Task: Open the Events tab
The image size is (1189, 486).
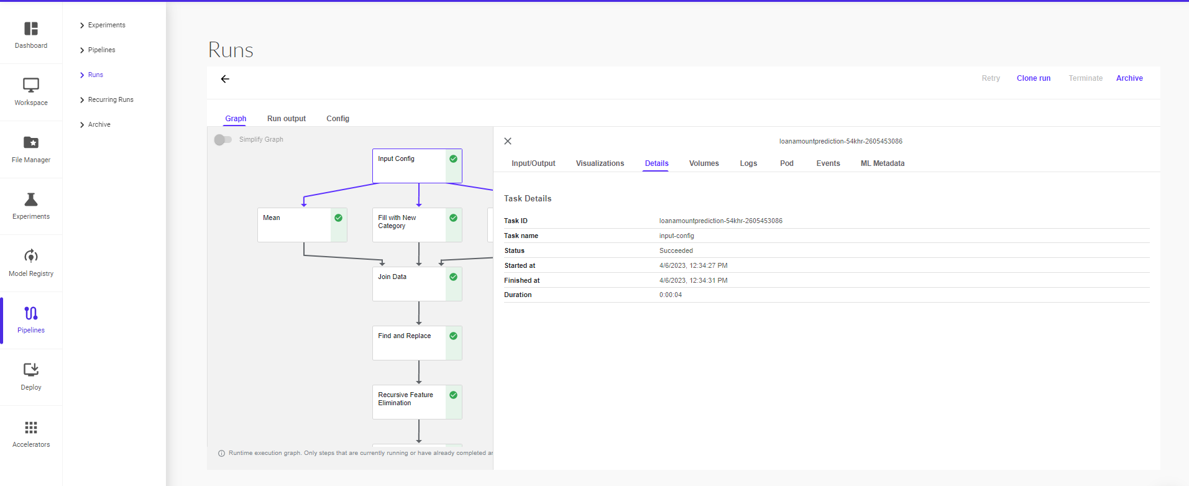Action: pos(829,163)
